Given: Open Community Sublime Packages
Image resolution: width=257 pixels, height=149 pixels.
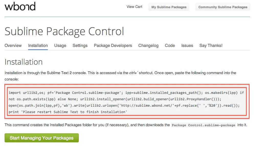Looking at the screenshot, I should [x=223, y=7].
